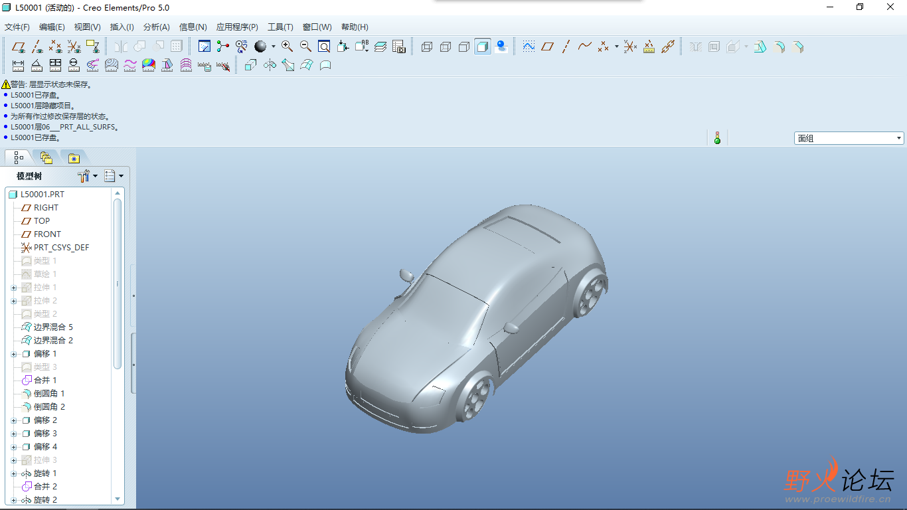Create a datum coordinate system icon
This screenshot has height=510, width=907.
pyautogui.click(x=630, y=46)
